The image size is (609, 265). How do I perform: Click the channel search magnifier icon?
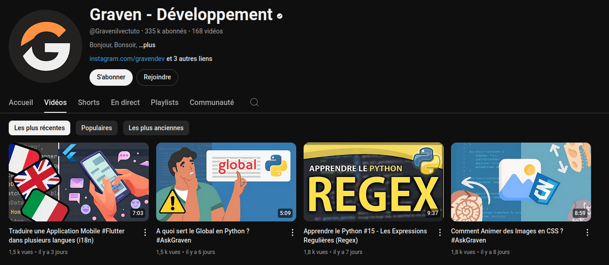pos(254,102)
